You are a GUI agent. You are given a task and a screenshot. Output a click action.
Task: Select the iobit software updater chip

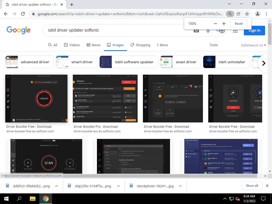click(x=129, y=62)
